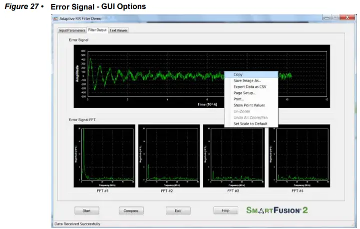This screenshot has width=360, height=229.
Task: Close the Adaptive FIR Filter Demo window
Action: coord(348,17)
